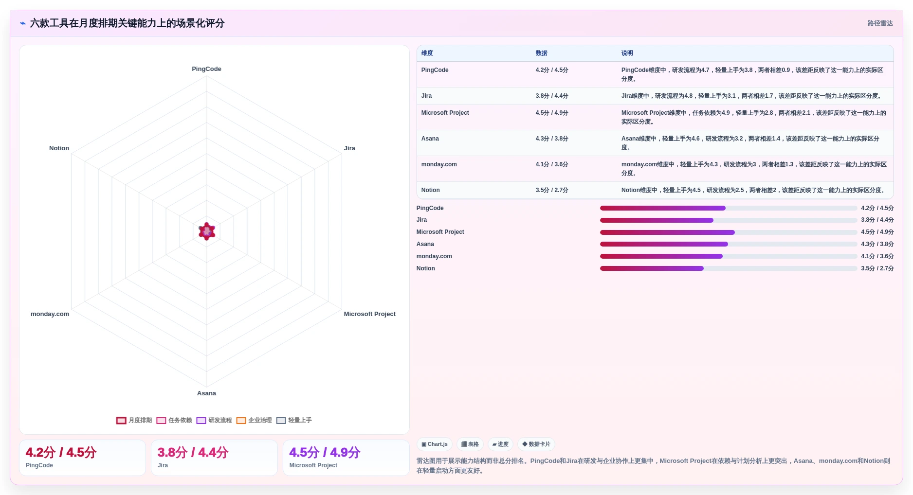Screen dimensions: 913x495
Task: Select the monday.com table row name
Action: point(439,164)
